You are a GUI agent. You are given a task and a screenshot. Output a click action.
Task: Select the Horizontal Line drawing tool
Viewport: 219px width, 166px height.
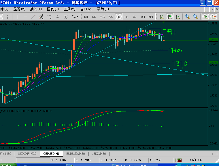(x=25, y=17)
